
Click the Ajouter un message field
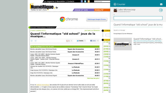(119, 30)
